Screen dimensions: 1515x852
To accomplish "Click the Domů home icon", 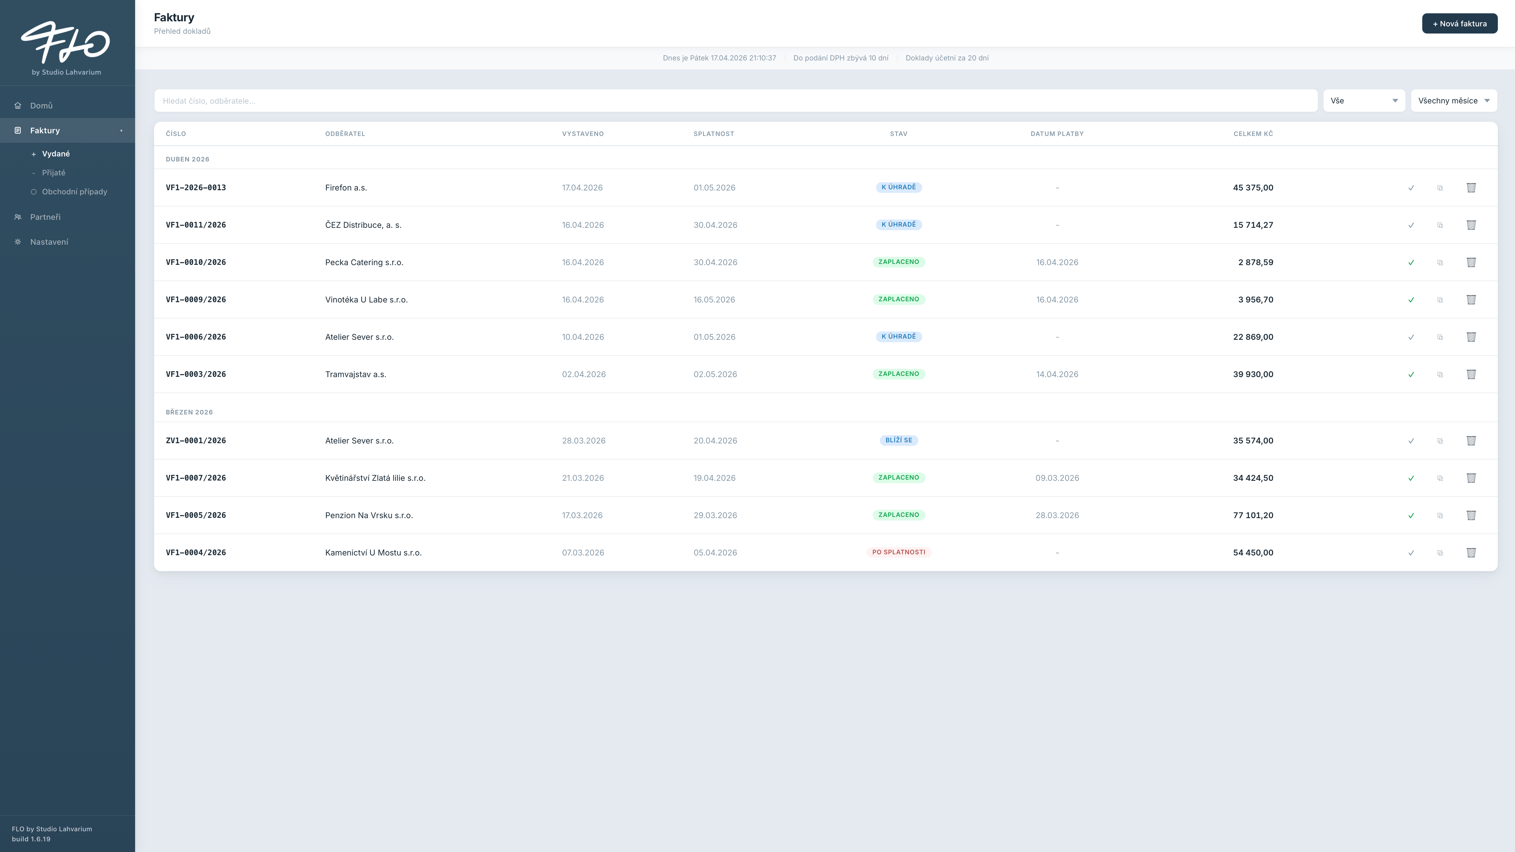I will [18, 106].
